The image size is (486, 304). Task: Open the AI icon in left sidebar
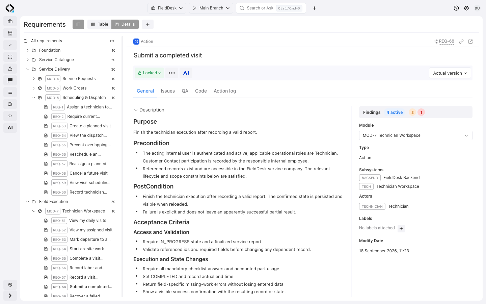[x=10, y=128]
